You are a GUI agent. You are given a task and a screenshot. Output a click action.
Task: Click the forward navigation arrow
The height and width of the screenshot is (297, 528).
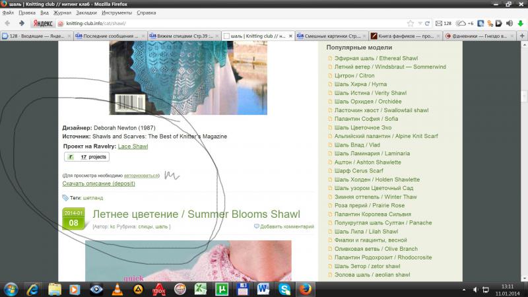point(22,23)
